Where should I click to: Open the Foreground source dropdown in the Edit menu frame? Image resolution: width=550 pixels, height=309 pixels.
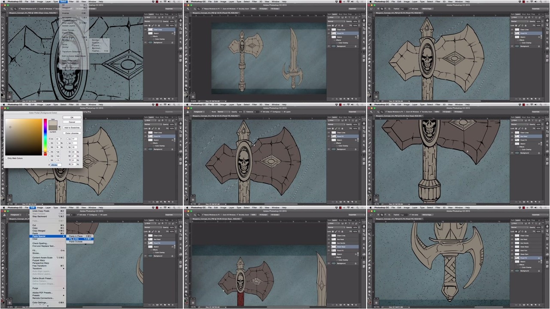point(16,215)
